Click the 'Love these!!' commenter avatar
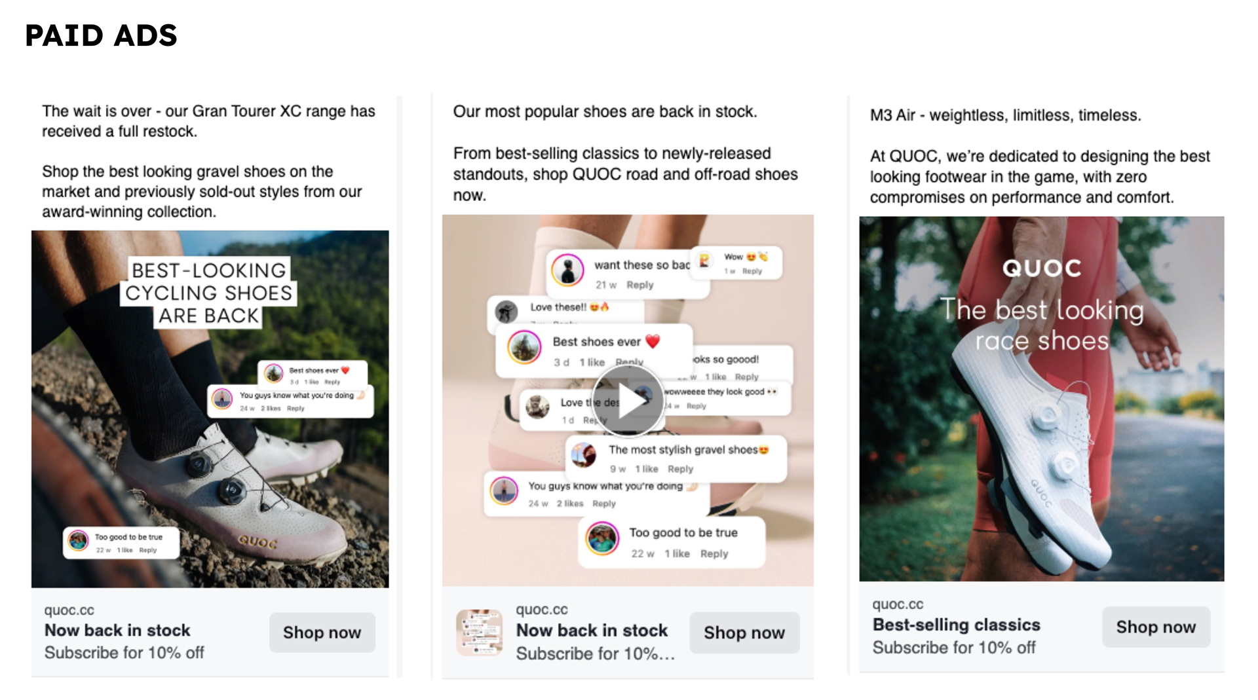This screenshot has height=700, width=1258. click(506, 311)
